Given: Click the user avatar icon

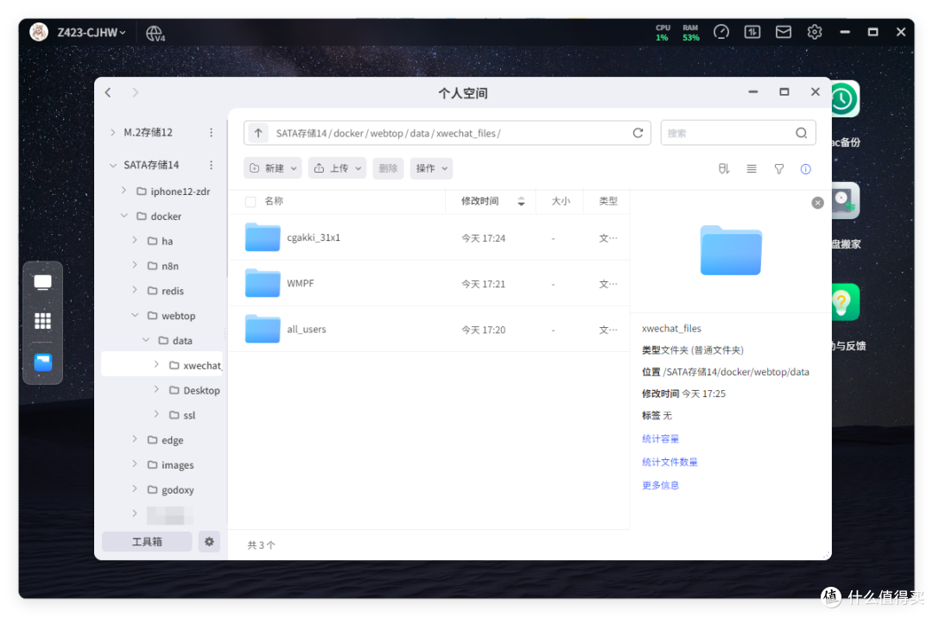Looking at the screenshot, I should 39,32.
